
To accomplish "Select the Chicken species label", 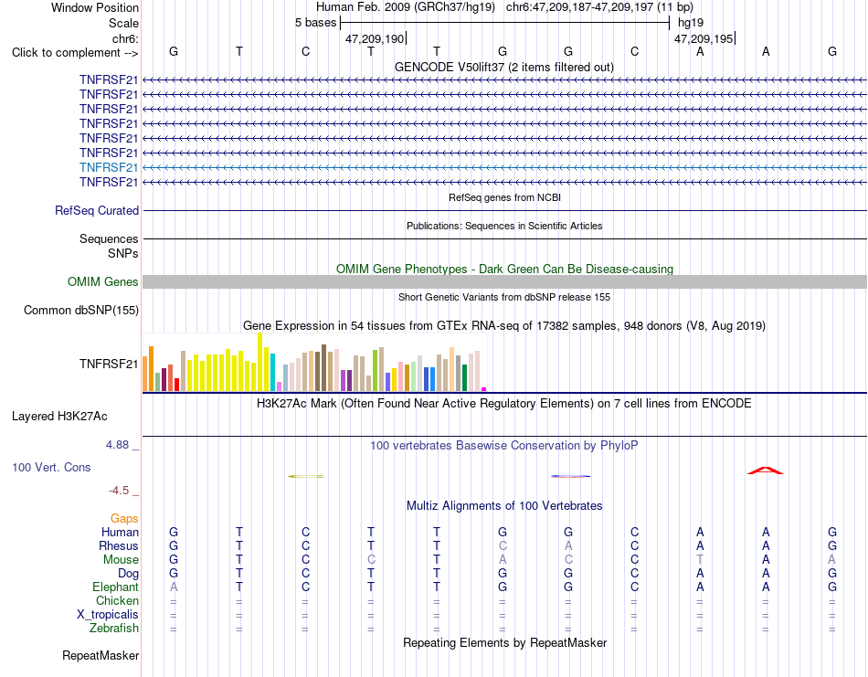I will pos(117,600).
